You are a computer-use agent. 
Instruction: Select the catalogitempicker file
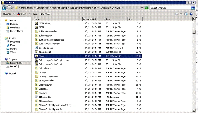pyautogui.click(x=46, y=80)
